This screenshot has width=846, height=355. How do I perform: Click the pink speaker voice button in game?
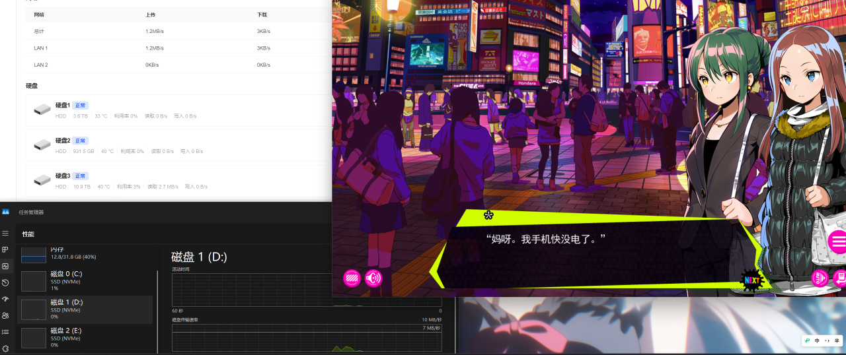click(x=373, y=278)
